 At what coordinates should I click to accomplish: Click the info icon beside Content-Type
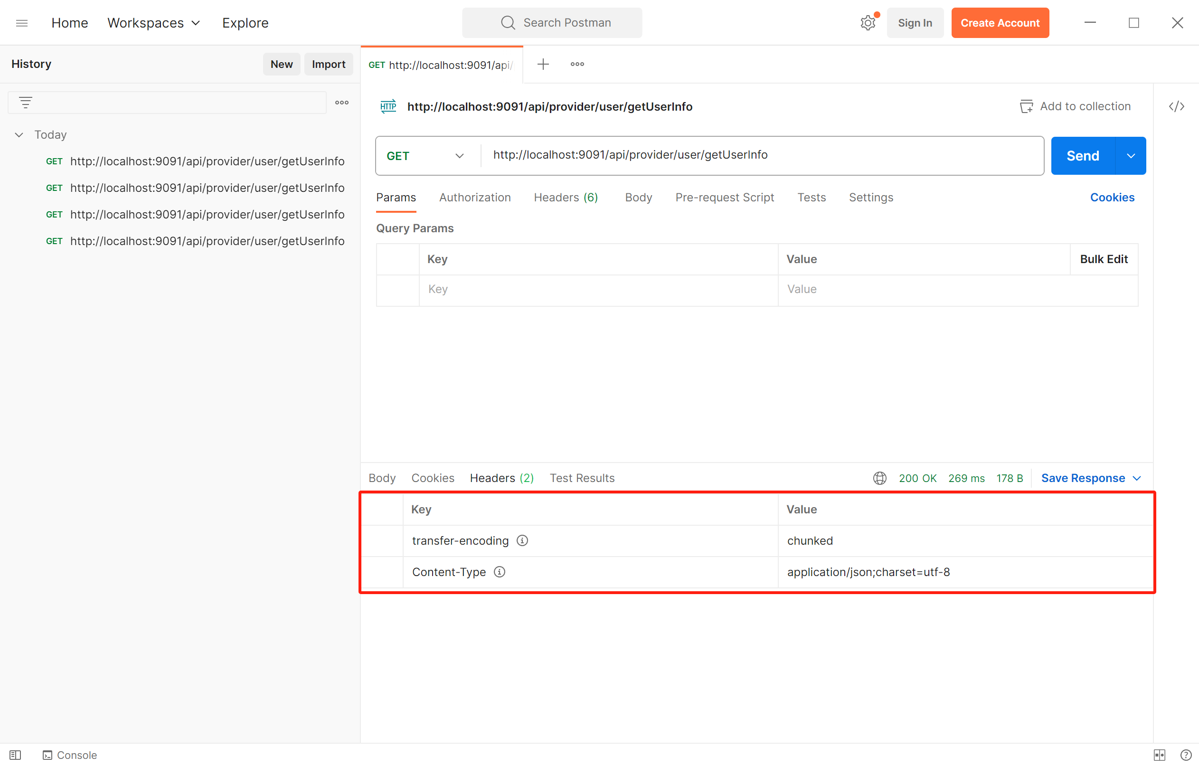499,572
